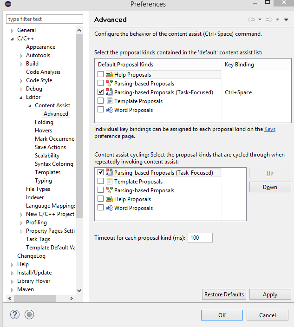Click Template Proposals icon in default list
This screenshot has height=327, width=294.
tap(109, 101)
